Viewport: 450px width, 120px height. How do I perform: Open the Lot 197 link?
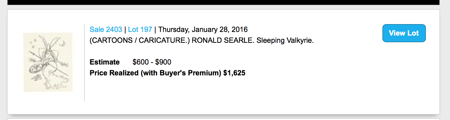140,30
